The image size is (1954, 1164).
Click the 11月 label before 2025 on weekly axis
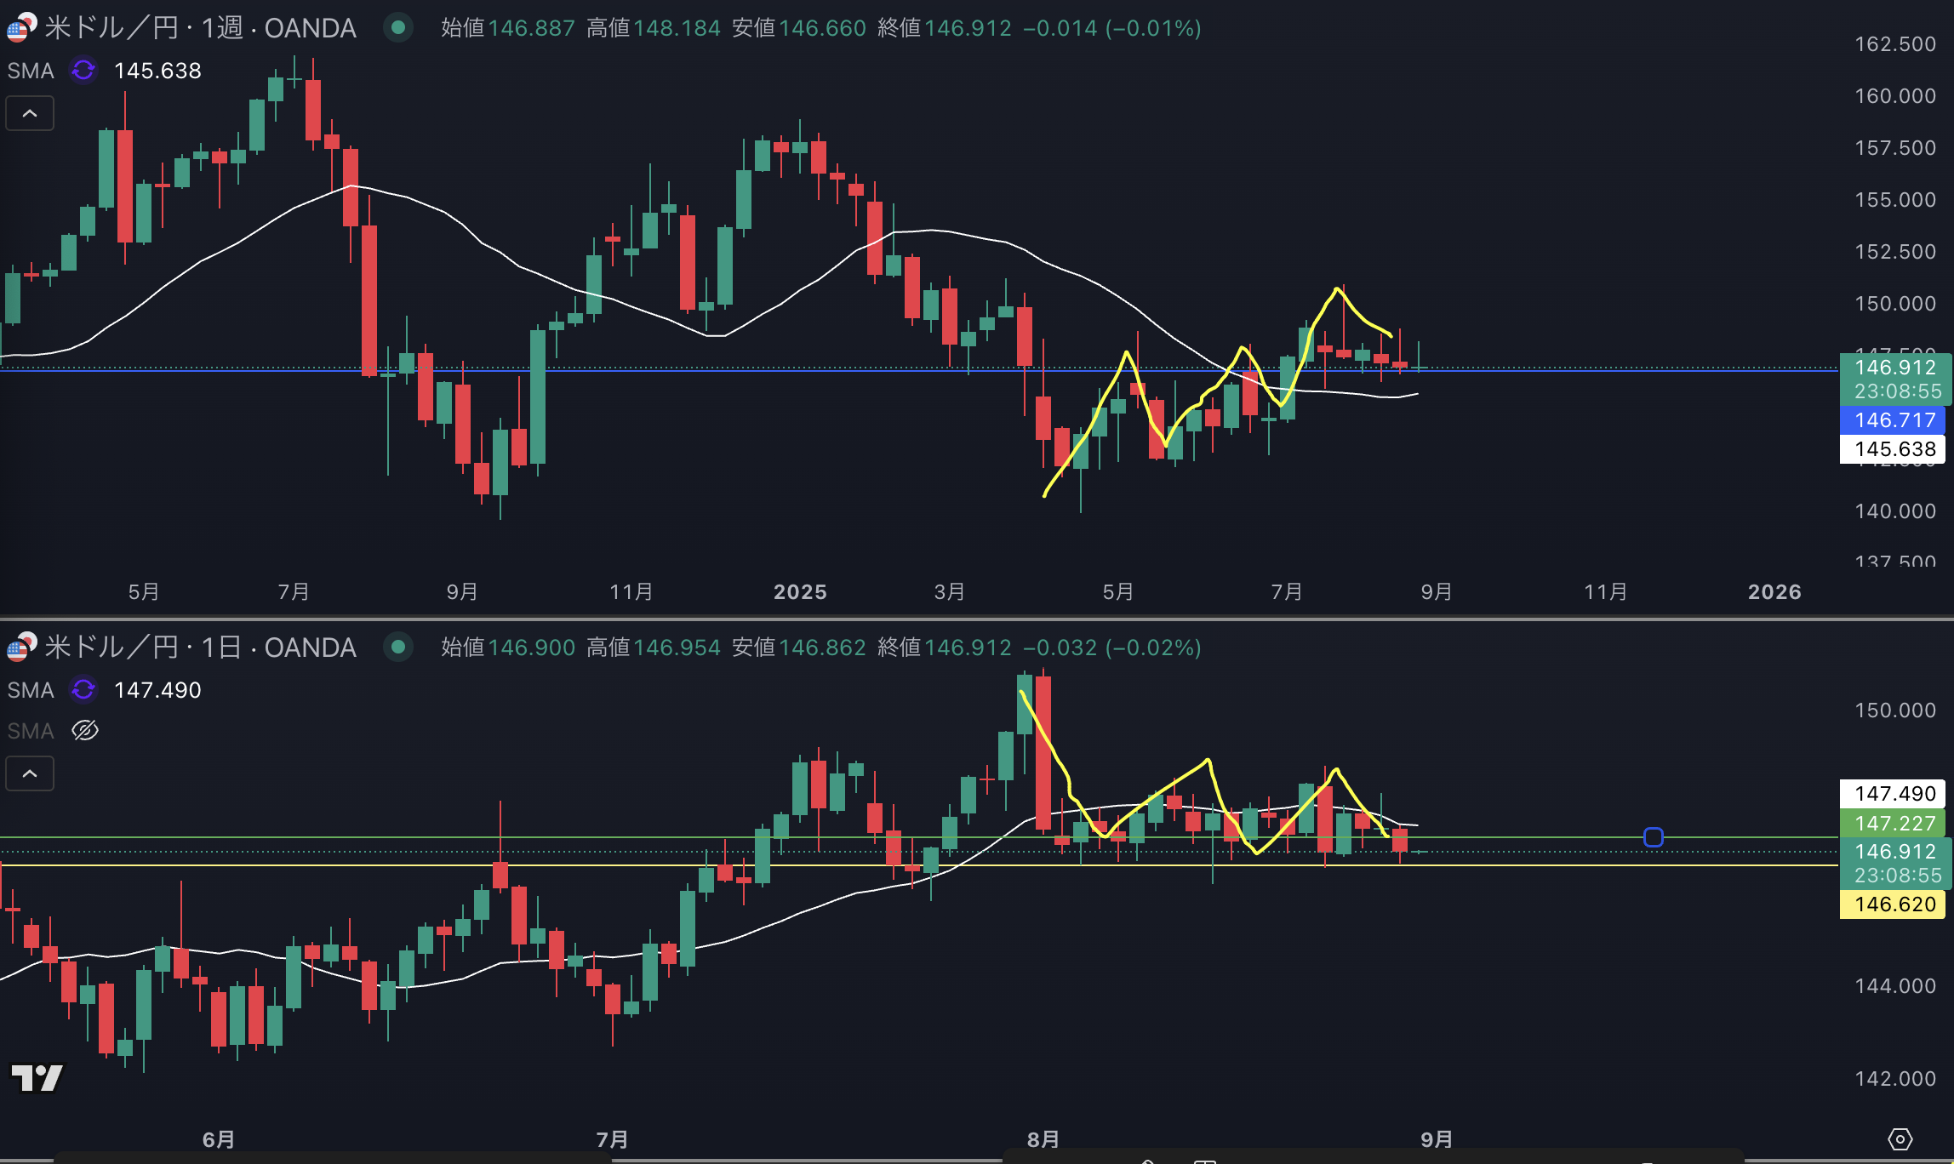tap(631, 591)
